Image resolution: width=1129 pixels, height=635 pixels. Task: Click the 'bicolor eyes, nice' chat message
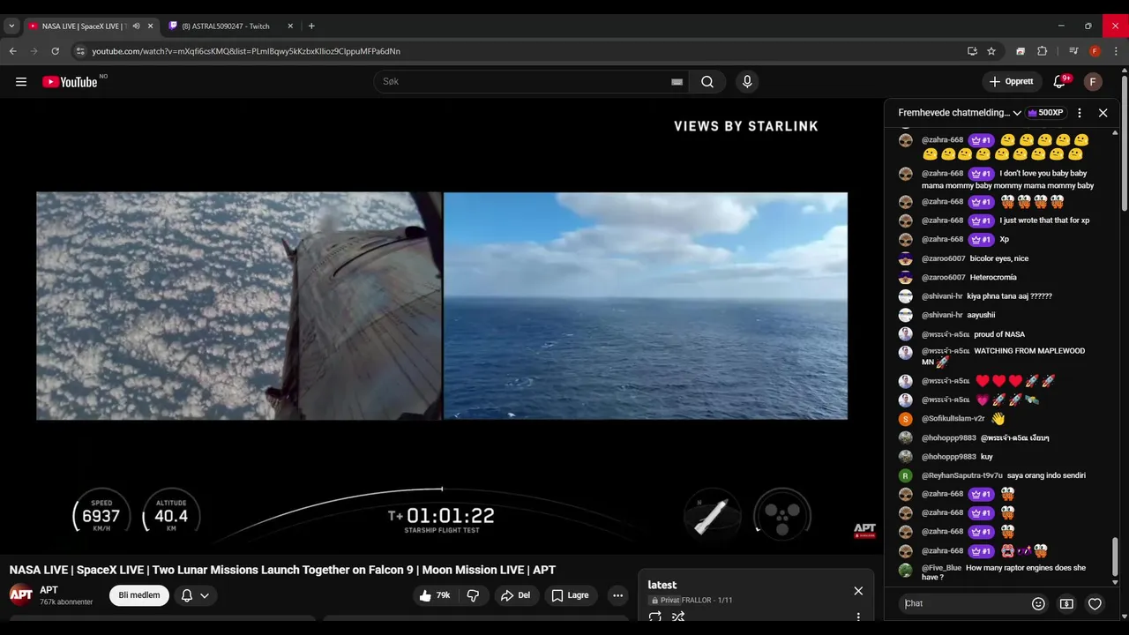click(x=999, y=258)
